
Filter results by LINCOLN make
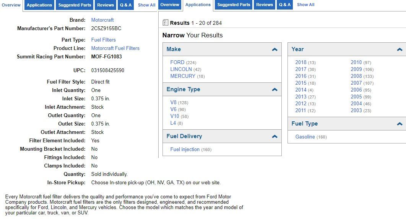click(x=181, y=69)
